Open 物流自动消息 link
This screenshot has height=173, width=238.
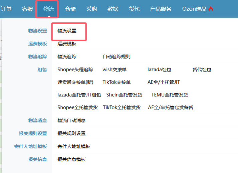pyautogui.click(x=71, y=120)
